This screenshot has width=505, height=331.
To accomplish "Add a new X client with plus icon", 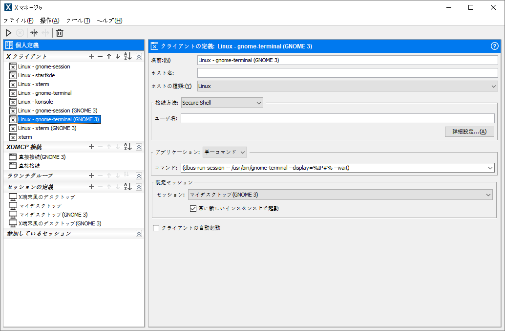I will [91, 56].
